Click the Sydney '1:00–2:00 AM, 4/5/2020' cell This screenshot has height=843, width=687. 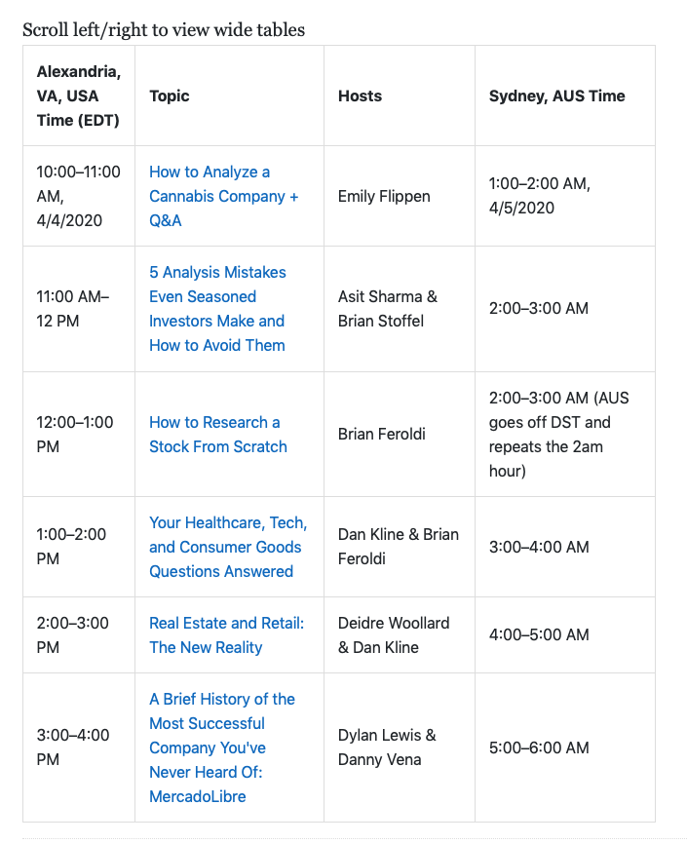pos(540,196)
